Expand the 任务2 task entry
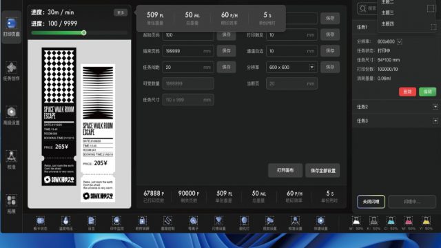441x248 pixels. point(435,107)
